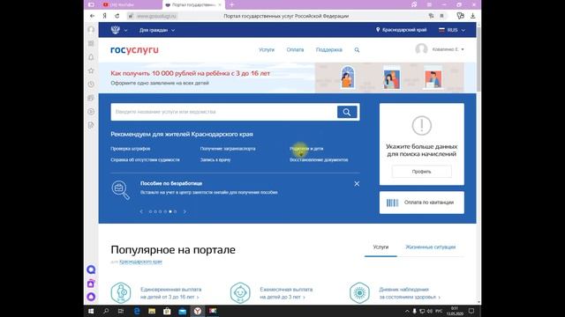Open the downloads icon in browser toolbar

click(x=473, y=16)
